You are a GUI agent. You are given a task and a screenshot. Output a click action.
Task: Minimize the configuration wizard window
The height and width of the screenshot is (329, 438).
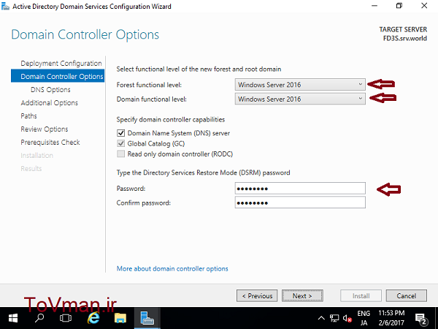point(374,6)
